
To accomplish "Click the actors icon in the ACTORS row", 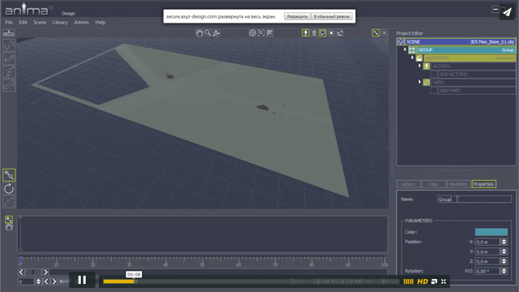I will point(427,66).
